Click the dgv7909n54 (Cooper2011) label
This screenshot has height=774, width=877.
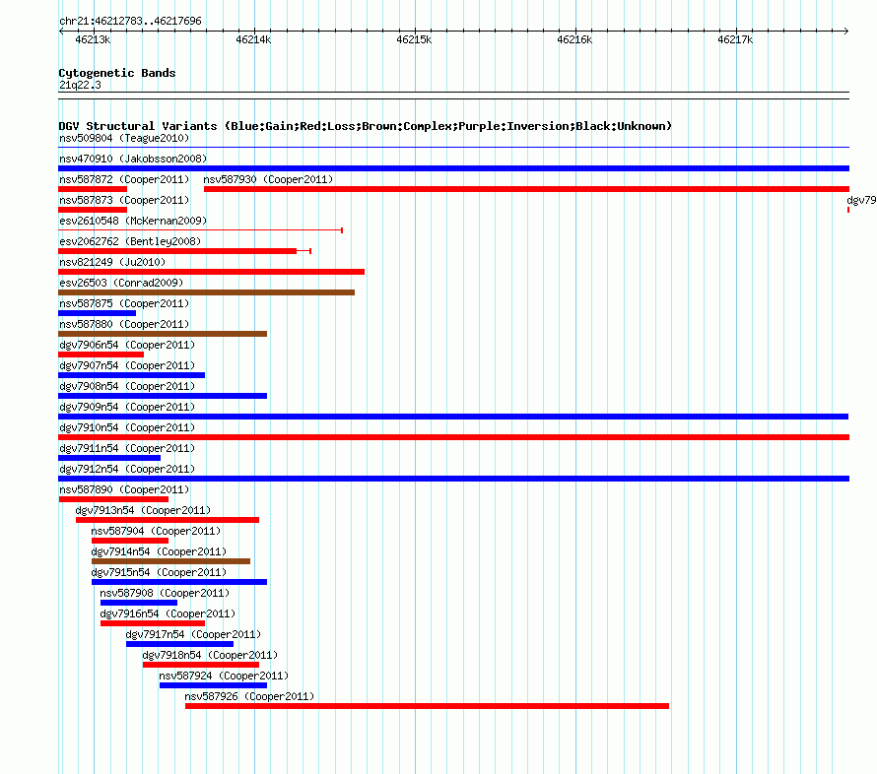tap(127, 407)
